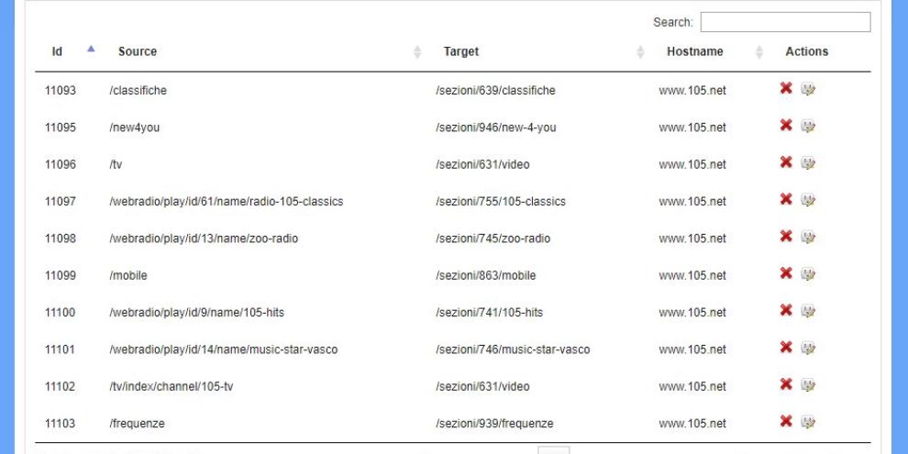Sort table by Hostname column
The image size is (908, 454).
(x=694, y=52)
